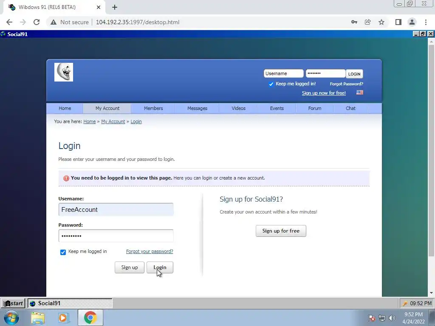
Task: Close the Wibdows 91 browser tab
Action: (99, 7)
